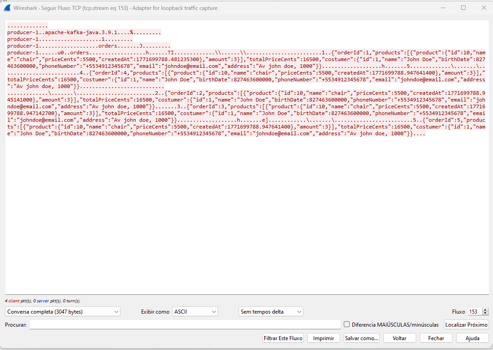The width and height of the screenshot is (493, 350).
Task: Click the Salvar como... button
Action: pyautogui.click(x=362, y=338)
